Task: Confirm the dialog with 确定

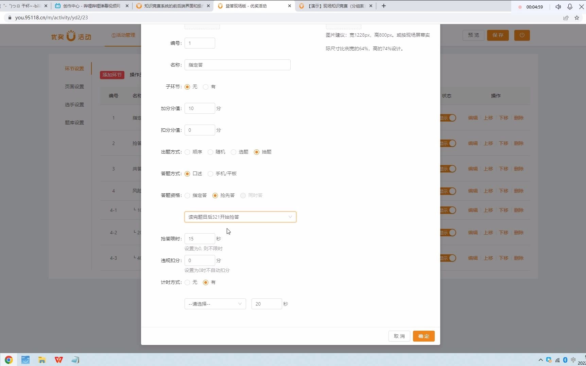Action: 424,336
